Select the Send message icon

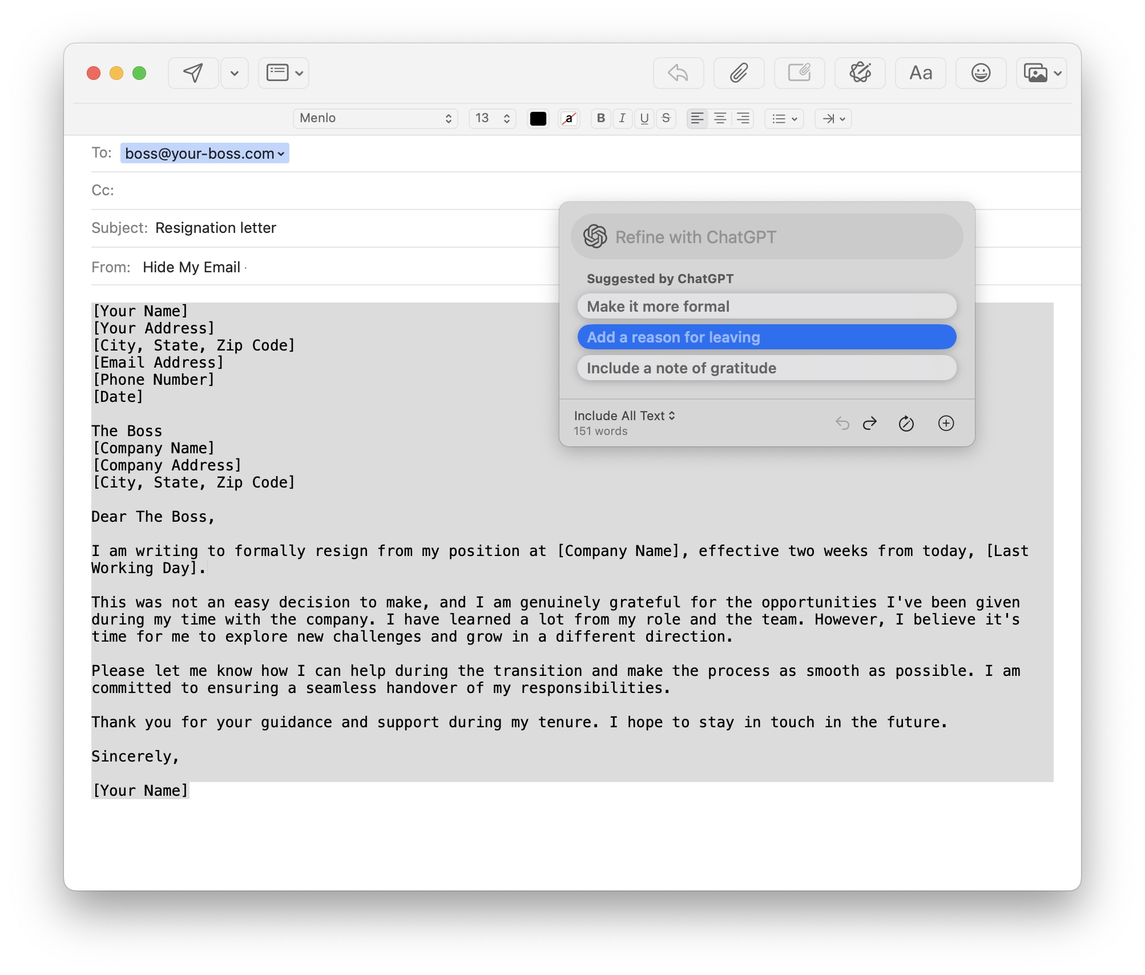click(x=192, y=73)
